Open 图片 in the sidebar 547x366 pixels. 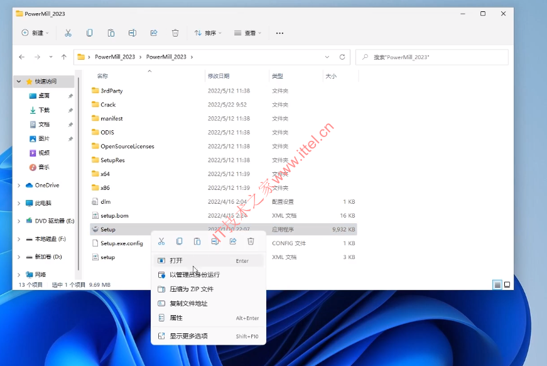(44, 138)
